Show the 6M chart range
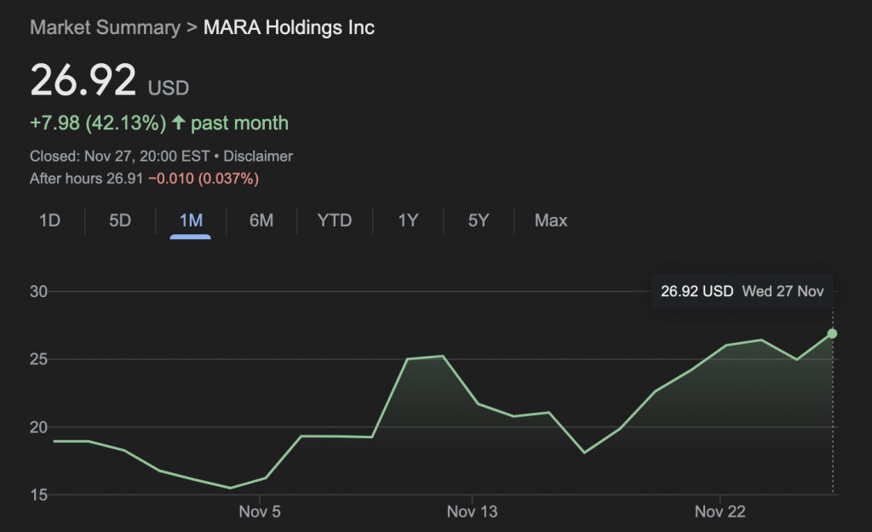872x532 pixels. click(x=261, y=220)
